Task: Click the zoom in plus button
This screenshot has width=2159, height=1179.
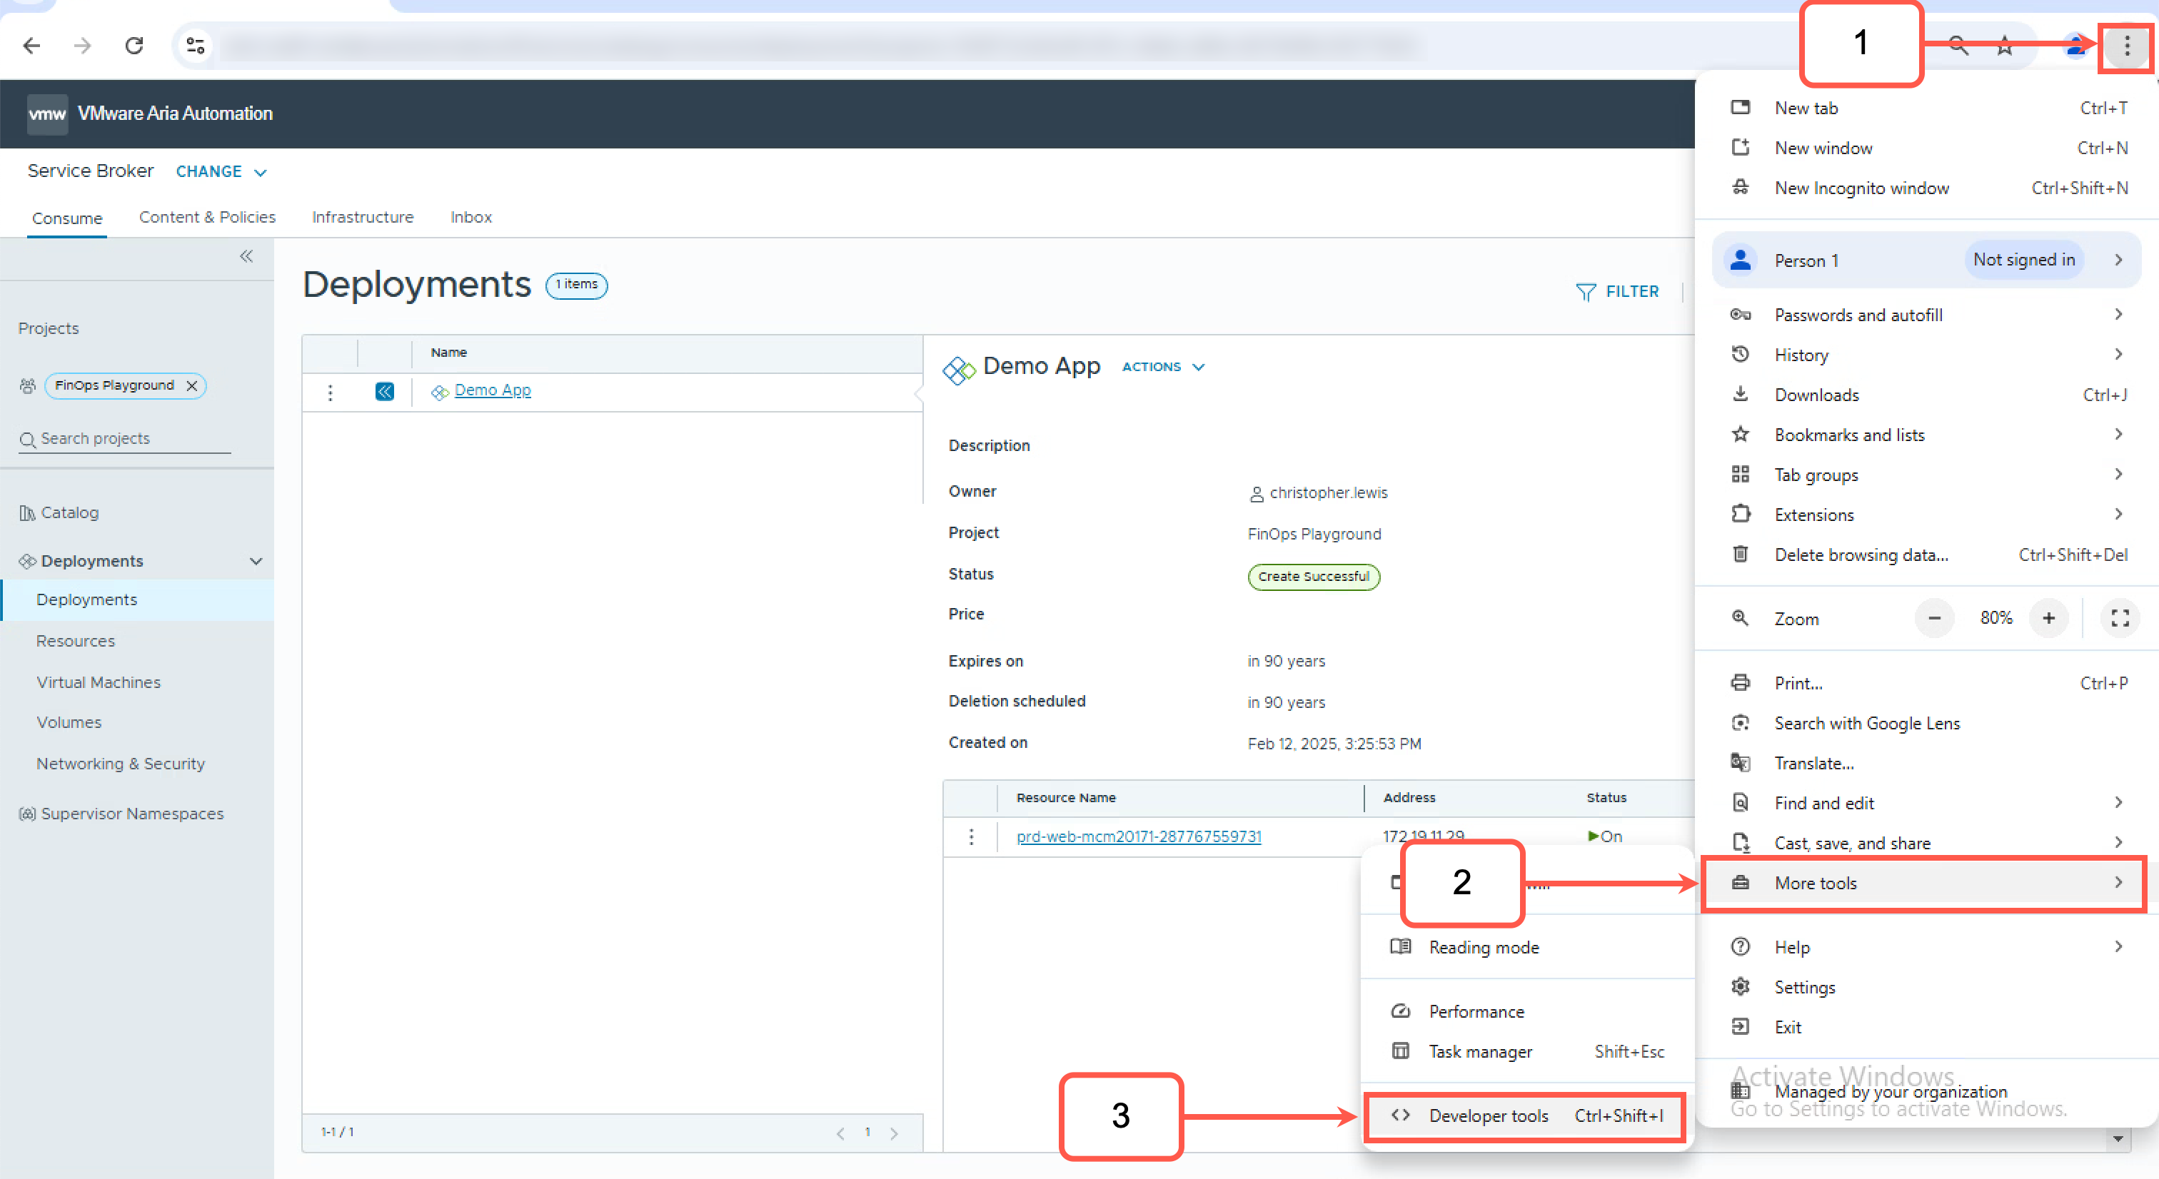Action: click(2048, 619)
